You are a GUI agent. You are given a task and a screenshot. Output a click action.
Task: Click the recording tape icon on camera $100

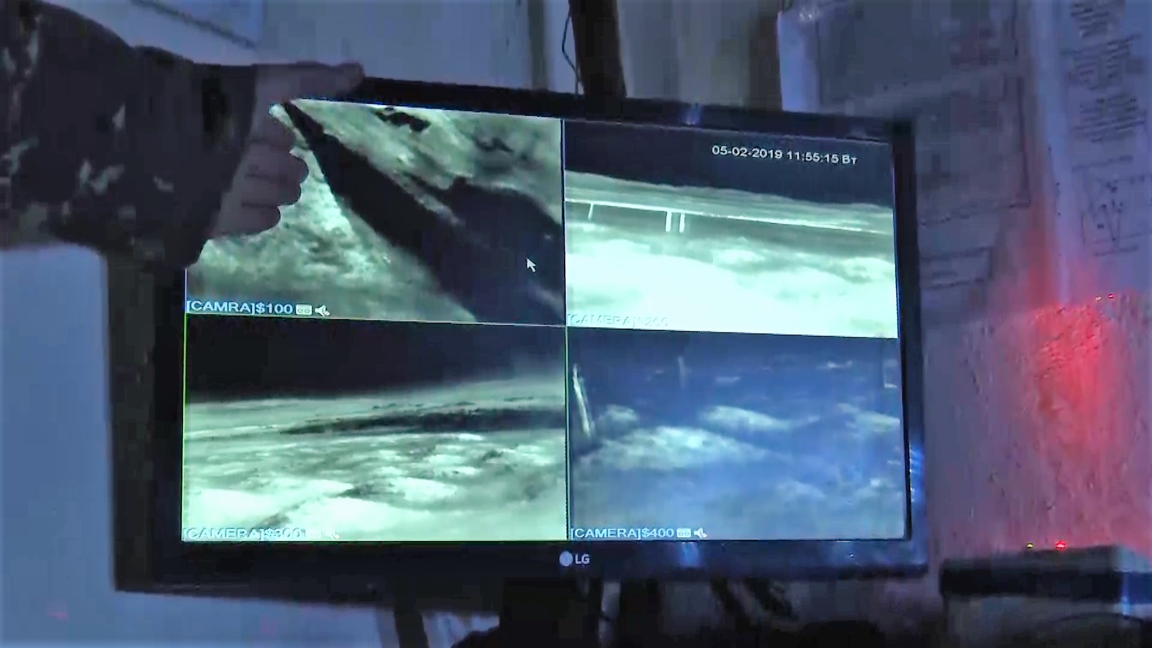[x=304, y=310]
